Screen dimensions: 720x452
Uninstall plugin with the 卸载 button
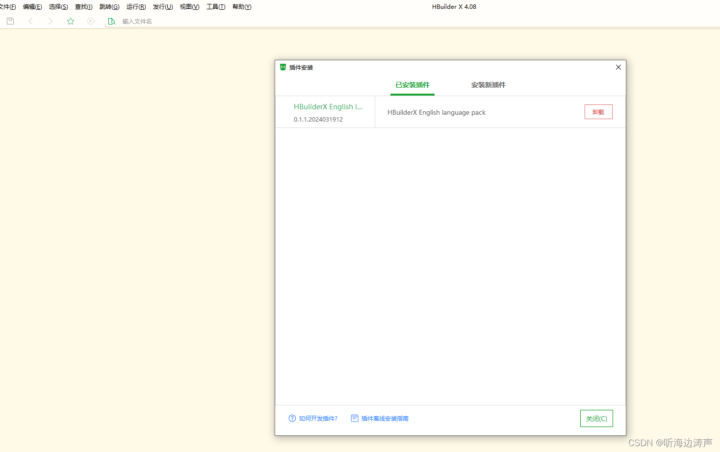click(598, 112)
